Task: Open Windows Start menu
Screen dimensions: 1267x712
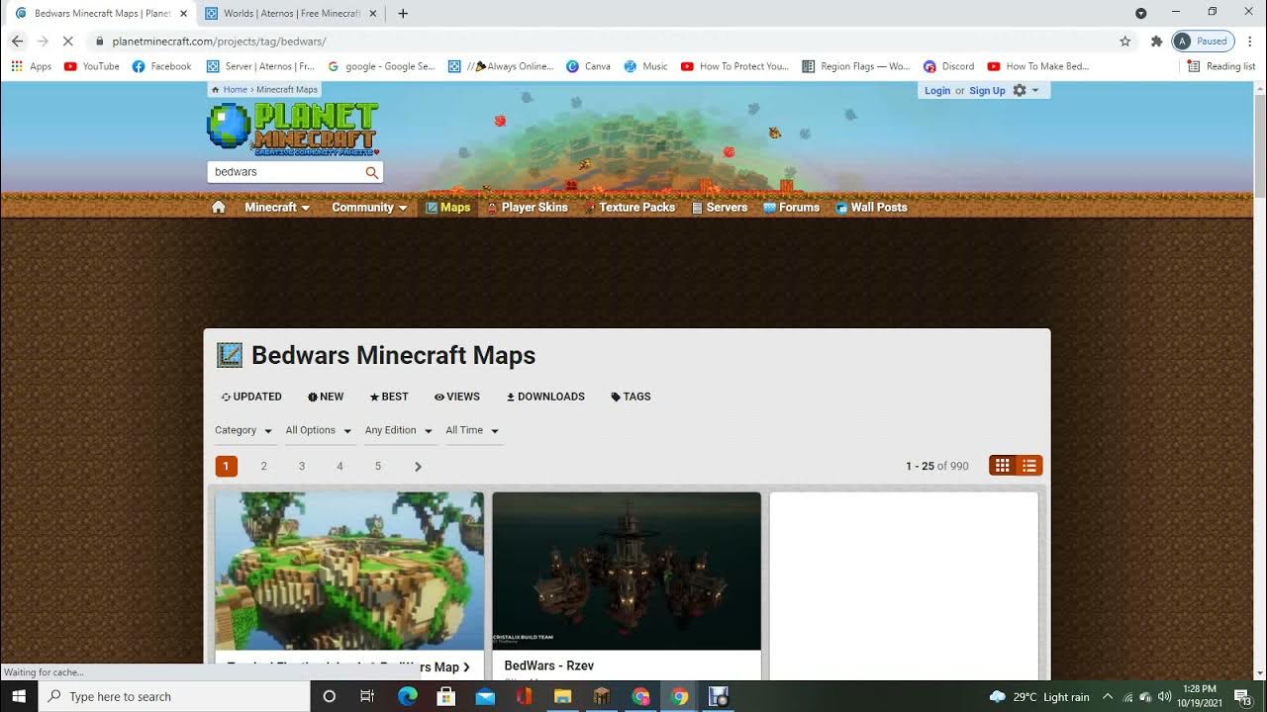Action: [19, 696]
